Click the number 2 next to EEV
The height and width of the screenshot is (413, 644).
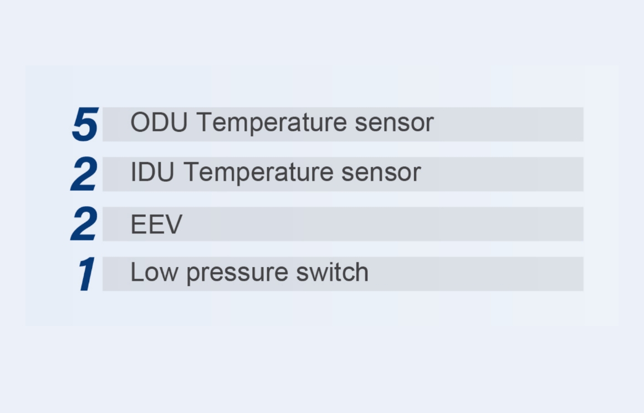84,223
